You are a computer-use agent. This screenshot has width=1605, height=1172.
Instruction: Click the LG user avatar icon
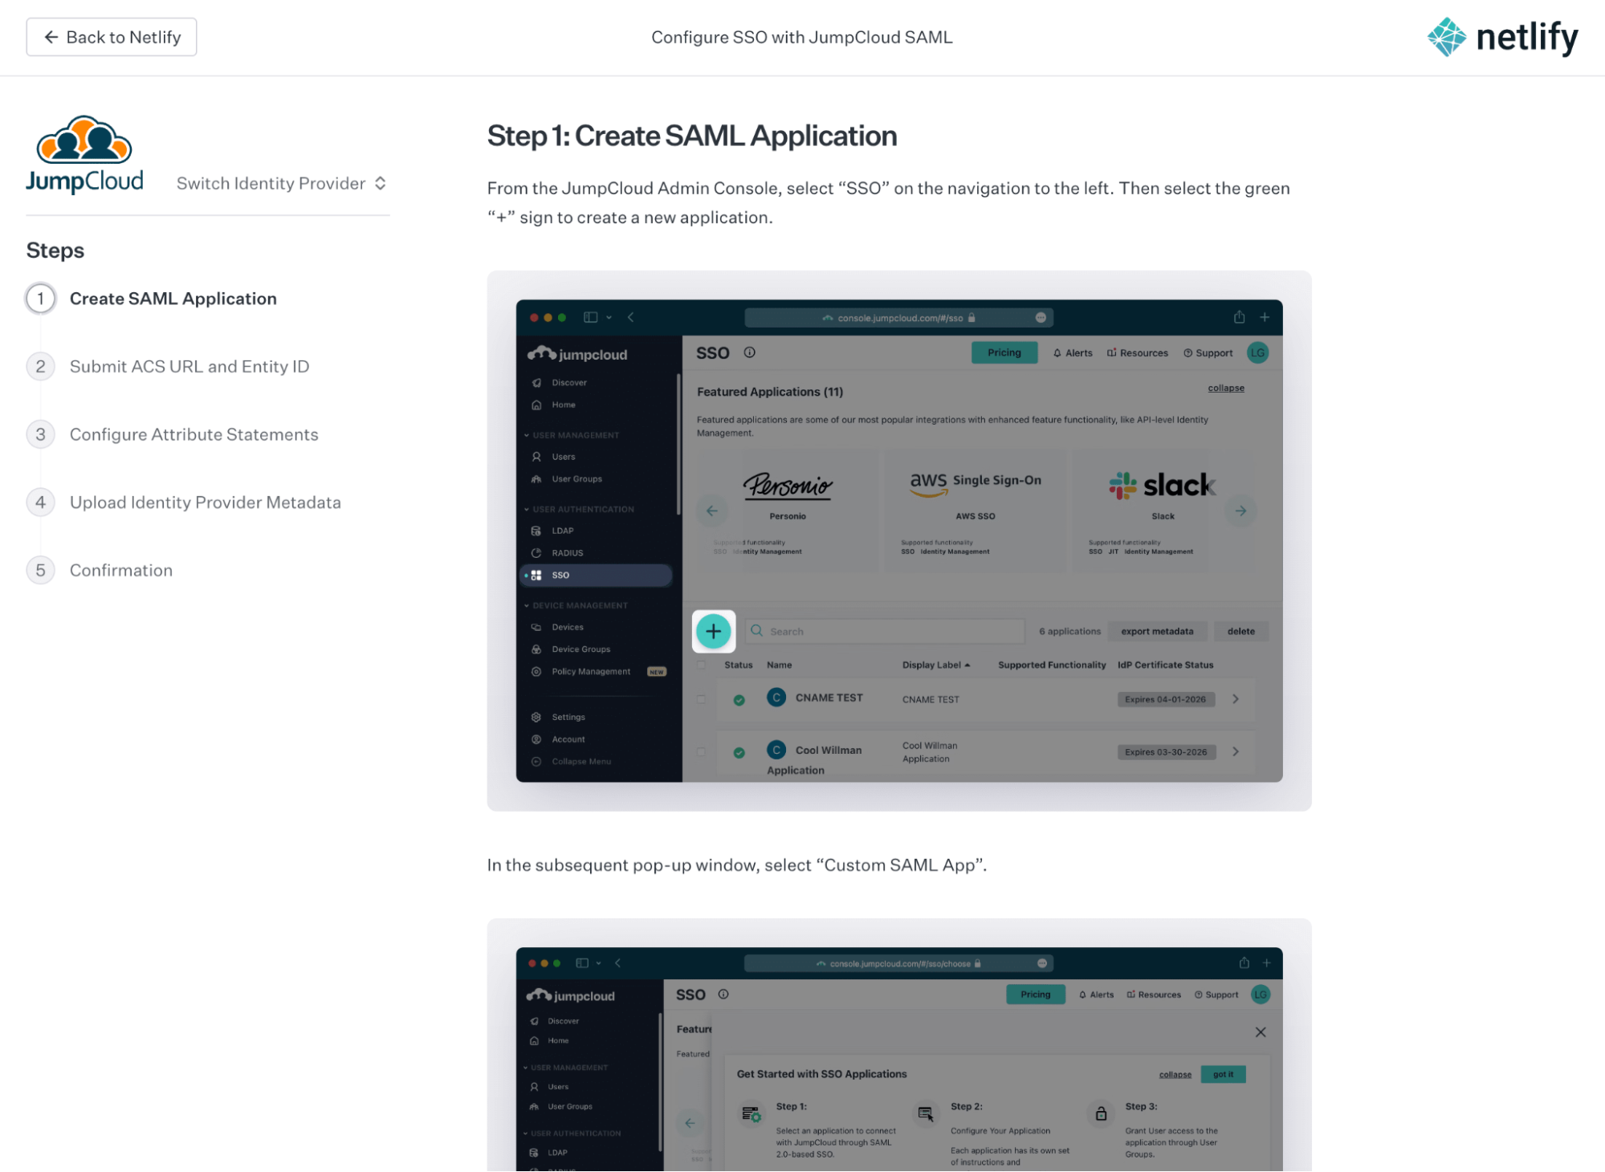(1257, 352)
